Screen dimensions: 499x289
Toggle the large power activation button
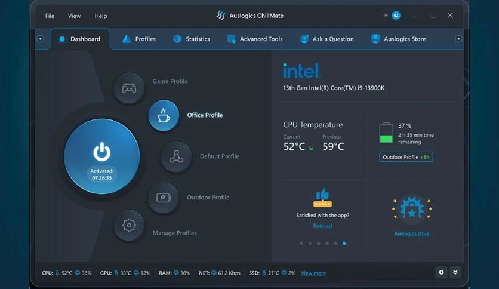coord(102,156)
